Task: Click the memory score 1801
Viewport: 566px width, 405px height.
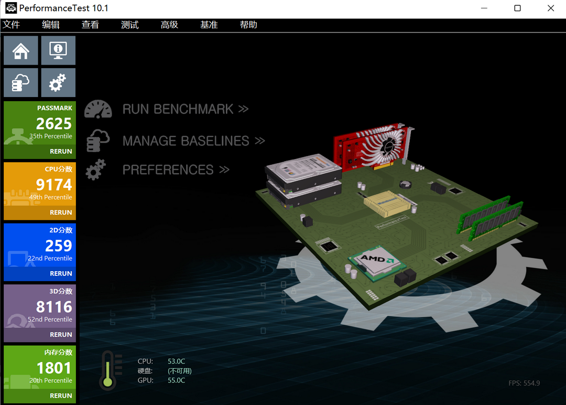Action: coord(54,368)
